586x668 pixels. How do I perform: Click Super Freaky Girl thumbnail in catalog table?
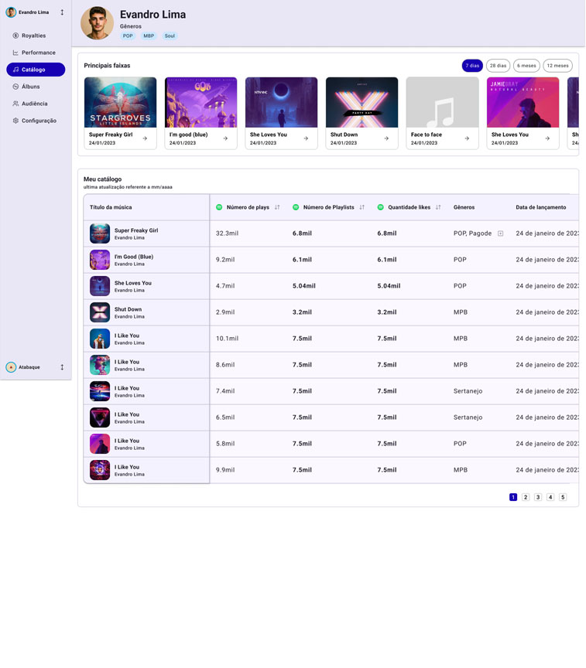[100, 233]
